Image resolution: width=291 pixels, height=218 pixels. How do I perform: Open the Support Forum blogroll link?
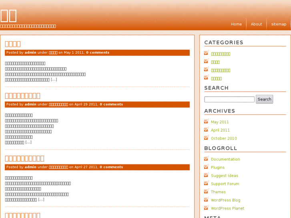tap(225, 184)
